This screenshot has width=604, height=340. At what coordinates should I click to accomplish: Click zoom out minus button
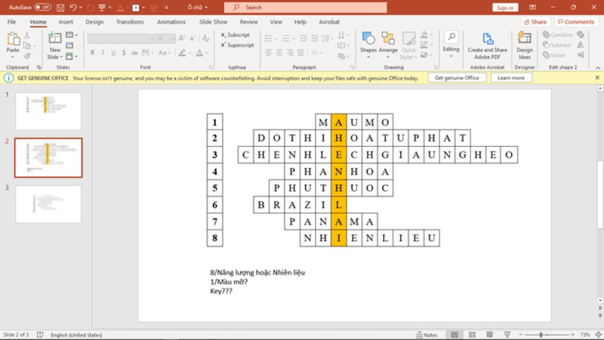click(520, 335)
